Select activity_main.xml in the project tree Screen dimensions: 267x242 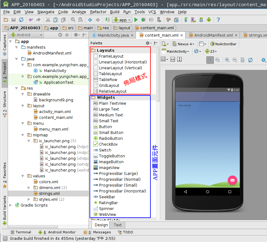coord(55,112)
